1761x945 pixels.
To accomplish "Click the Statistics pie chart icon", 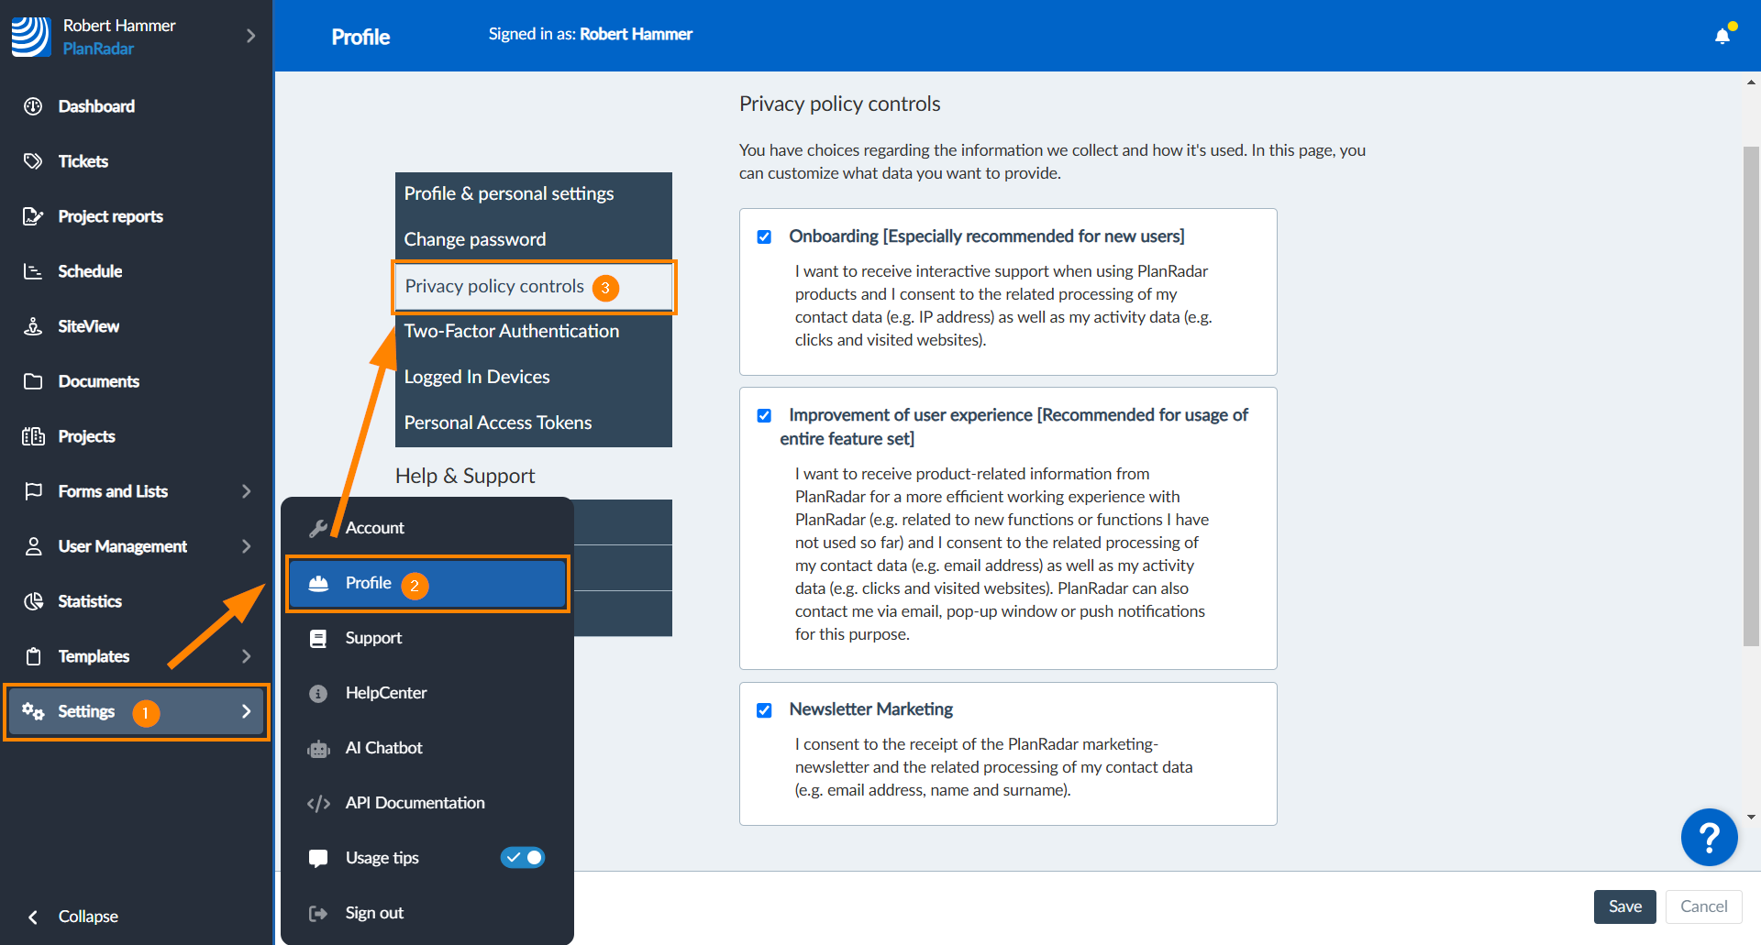I will [33, 601].
